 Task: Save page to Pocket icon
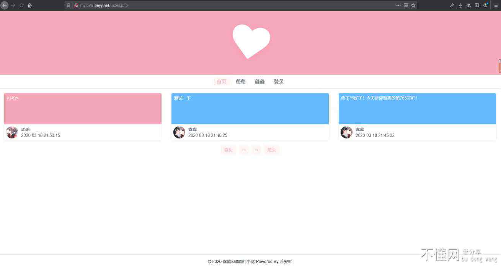[x=406, y=5]
